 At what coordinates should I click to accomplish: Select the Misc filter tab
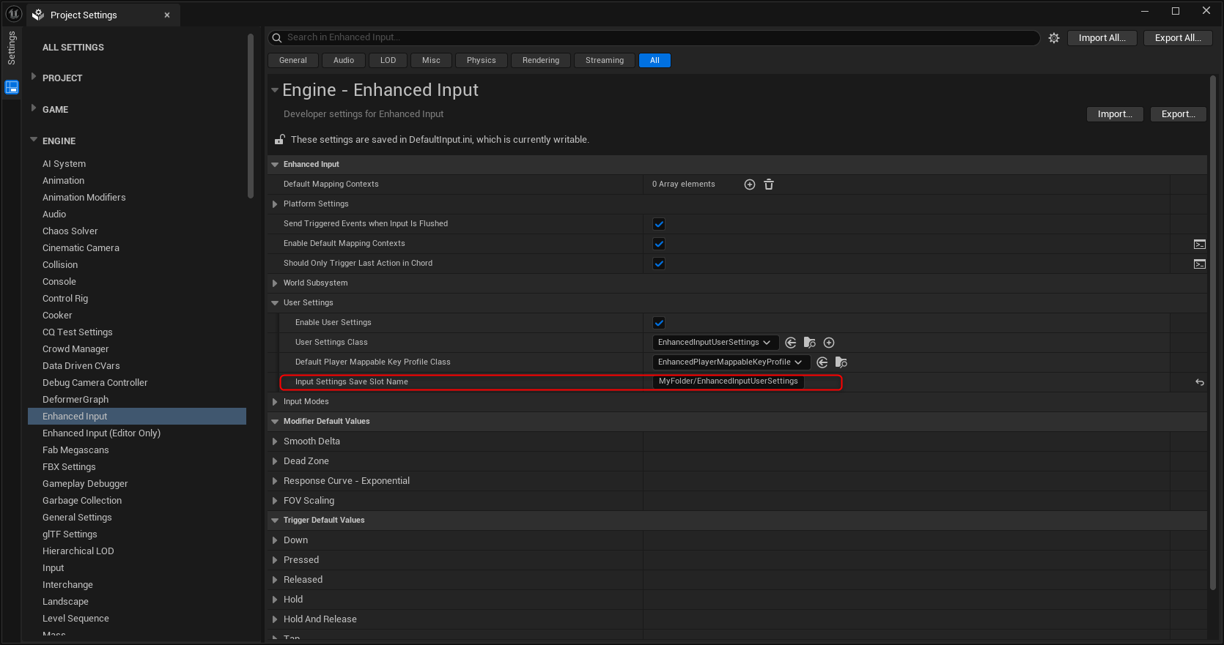[432, 61]
